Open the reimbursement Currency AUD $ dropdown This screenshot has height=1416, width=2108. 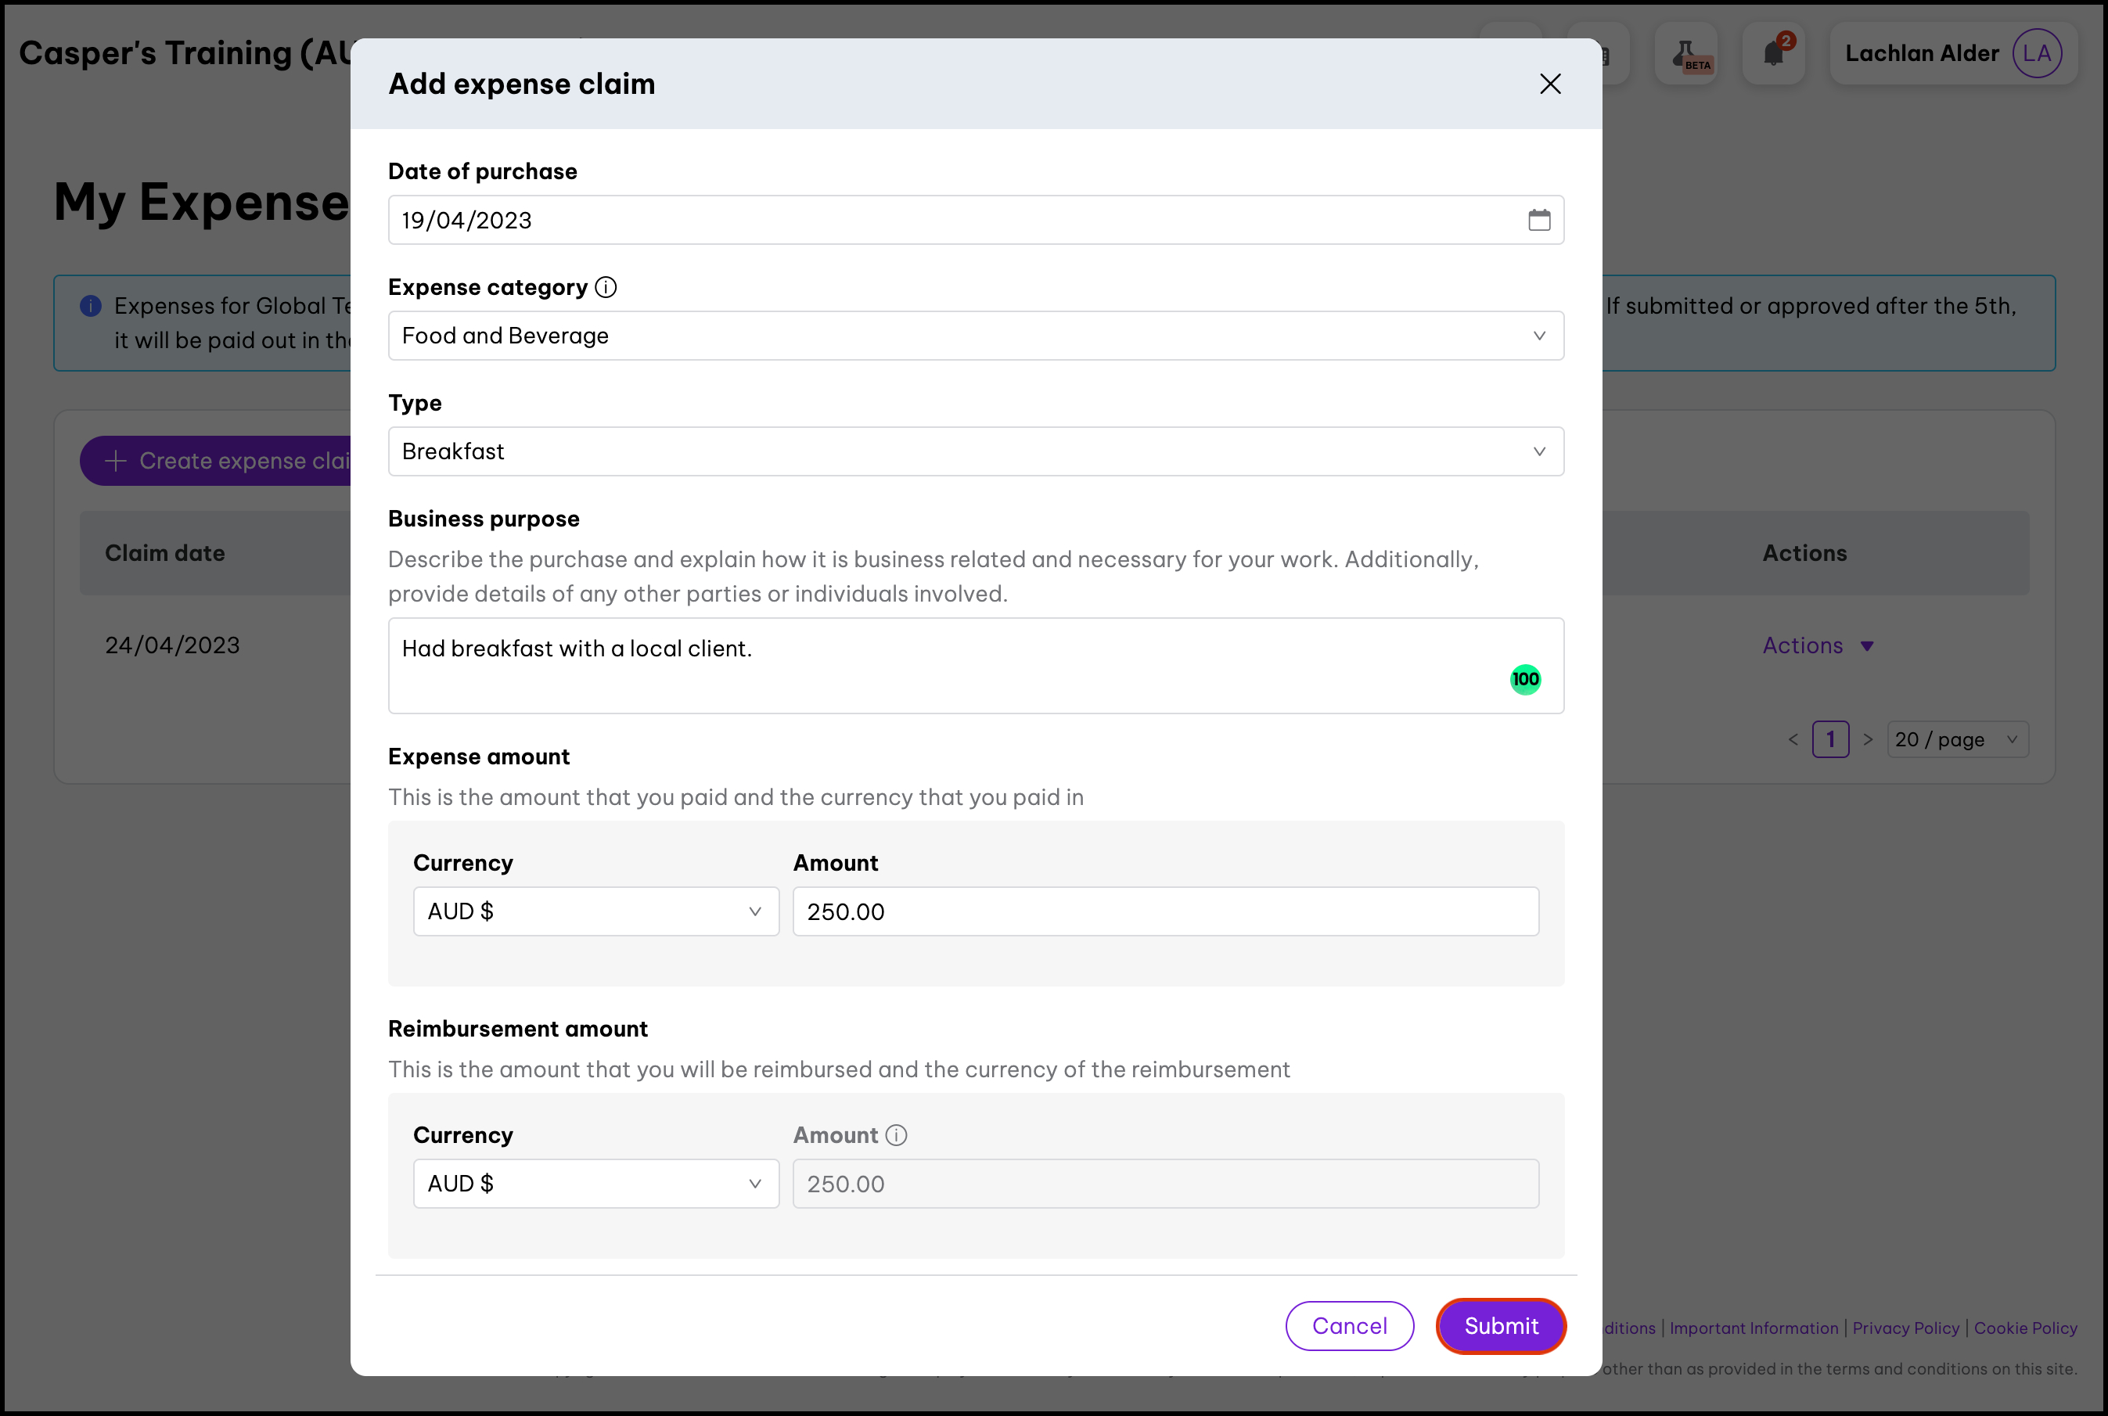(595, 1184)
